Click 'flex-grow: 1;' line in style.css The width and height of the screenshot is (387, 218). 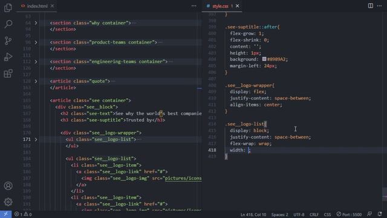click(x=247, y=33)
